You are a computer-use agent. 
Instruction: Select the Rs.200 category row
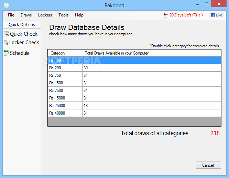tap(134, 68)
